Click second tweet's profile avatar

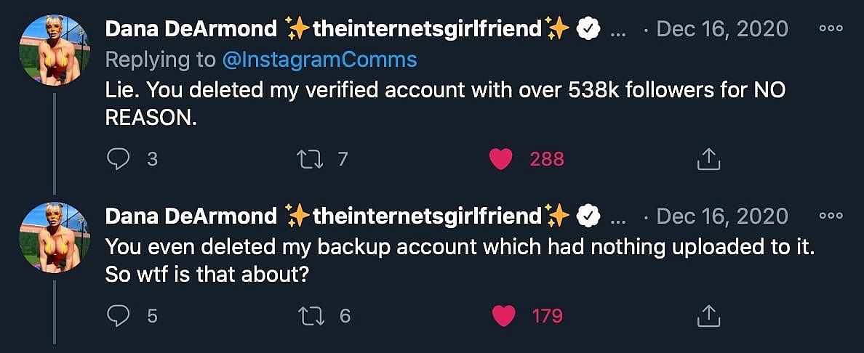point(55,238)
